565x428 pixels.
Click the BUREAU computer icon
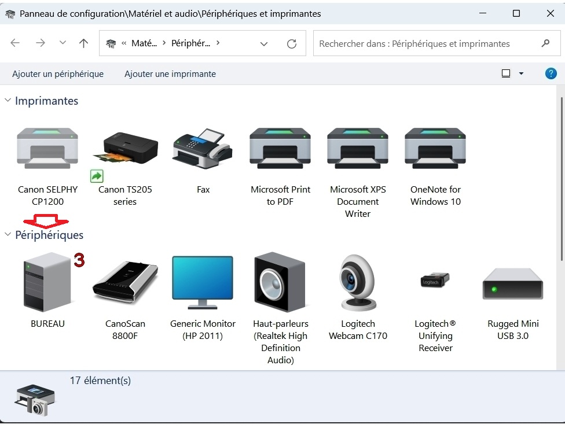47,282
